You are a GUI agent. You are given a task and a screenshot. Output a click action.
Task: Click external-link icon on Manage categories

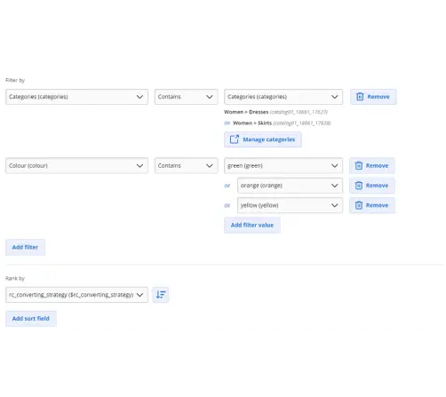click(235, 139)
